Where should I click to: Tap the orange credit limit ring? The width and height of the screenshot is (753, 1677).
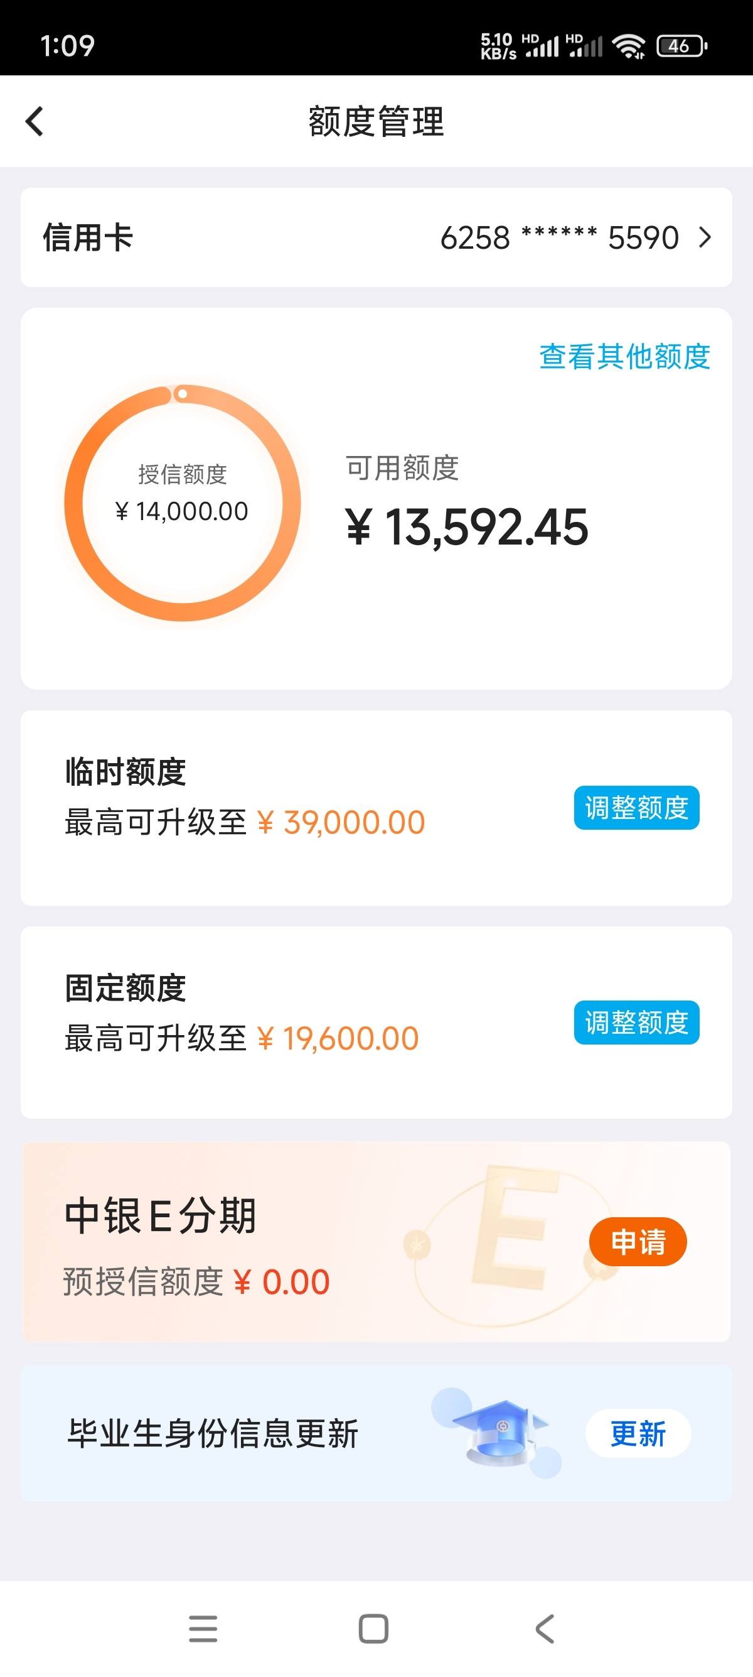click(182, 502)
